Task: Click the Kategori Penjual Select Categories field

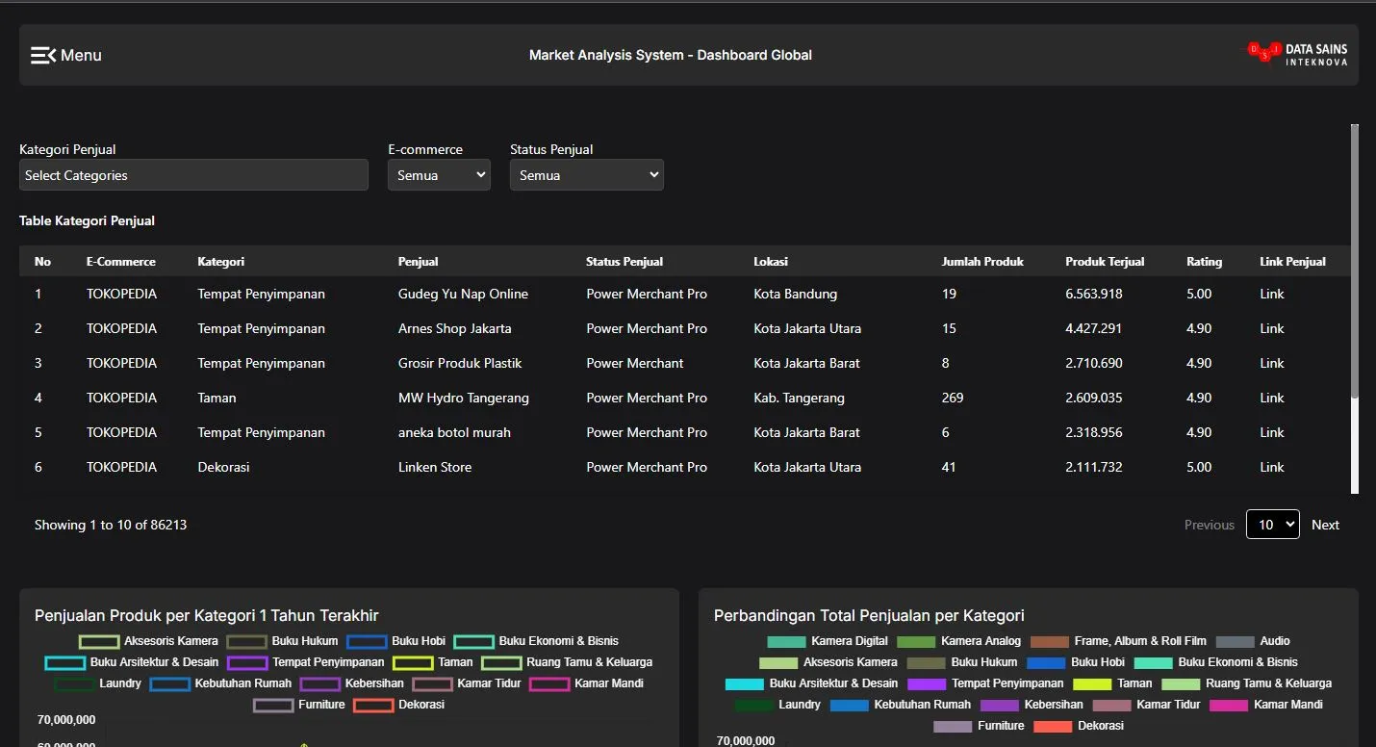Action: coord(193,175)
